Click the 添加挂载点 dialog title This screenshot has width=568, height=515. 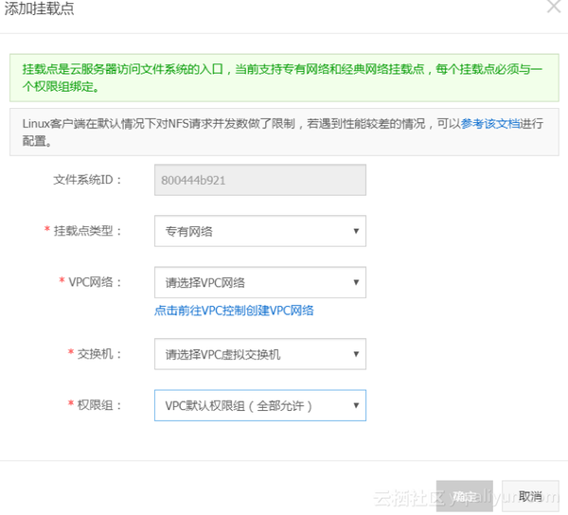(x=39, y=9)
